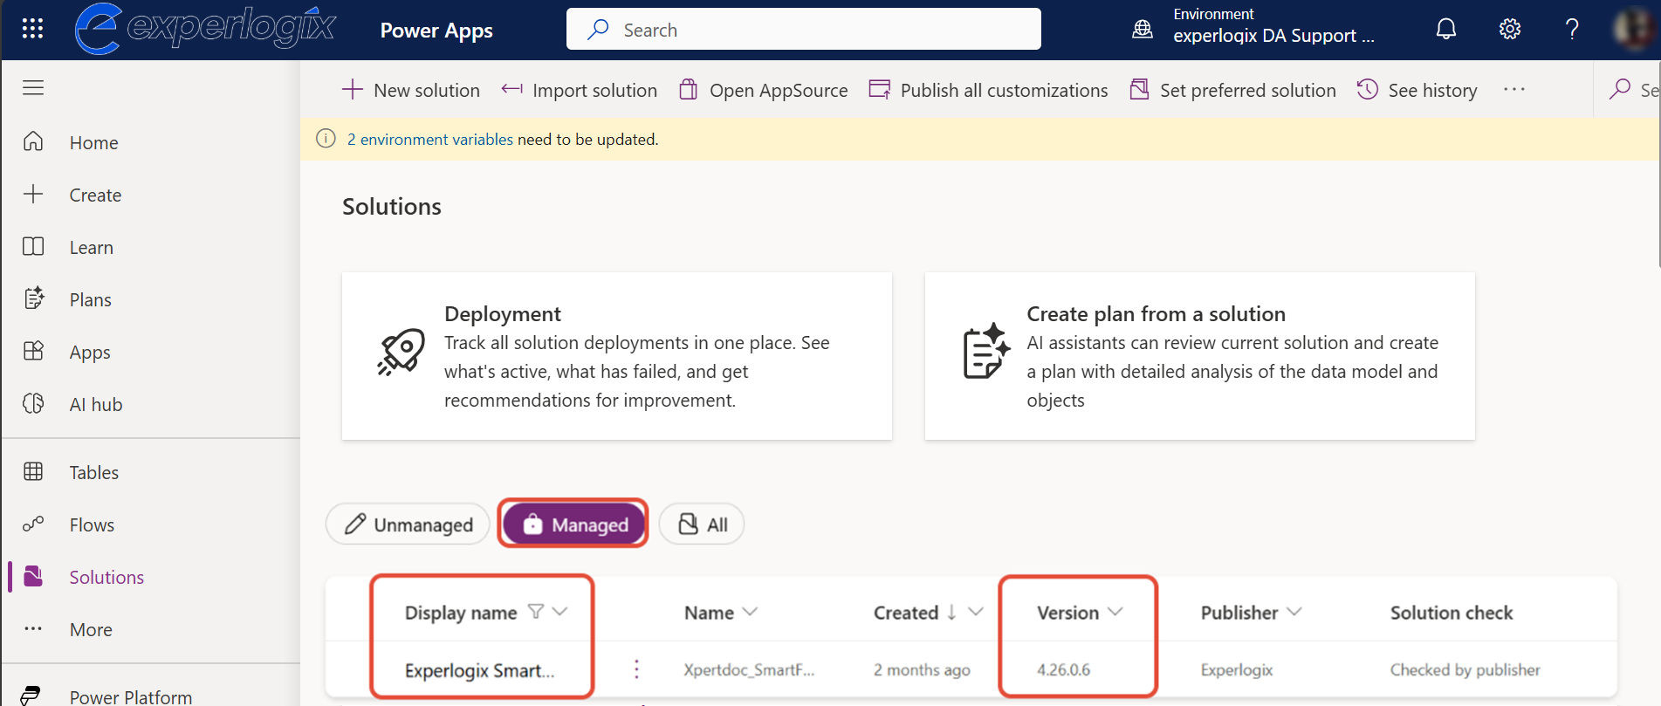Click the top Search box
The height and width of the screenshot is (706, 1661).
pos(803,29)
